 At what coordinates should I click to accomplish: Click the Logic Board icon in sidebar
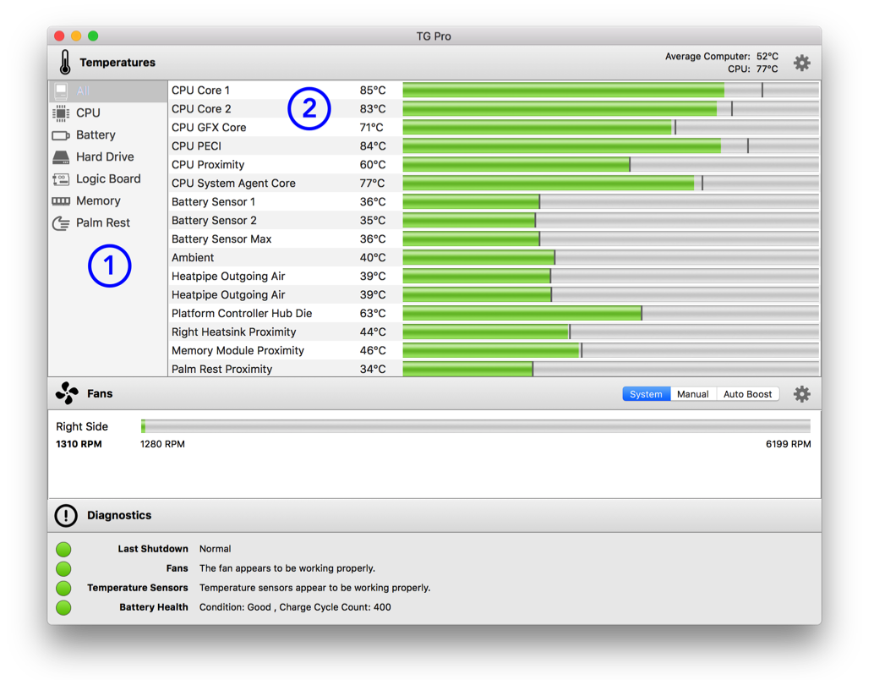[61, 179]
